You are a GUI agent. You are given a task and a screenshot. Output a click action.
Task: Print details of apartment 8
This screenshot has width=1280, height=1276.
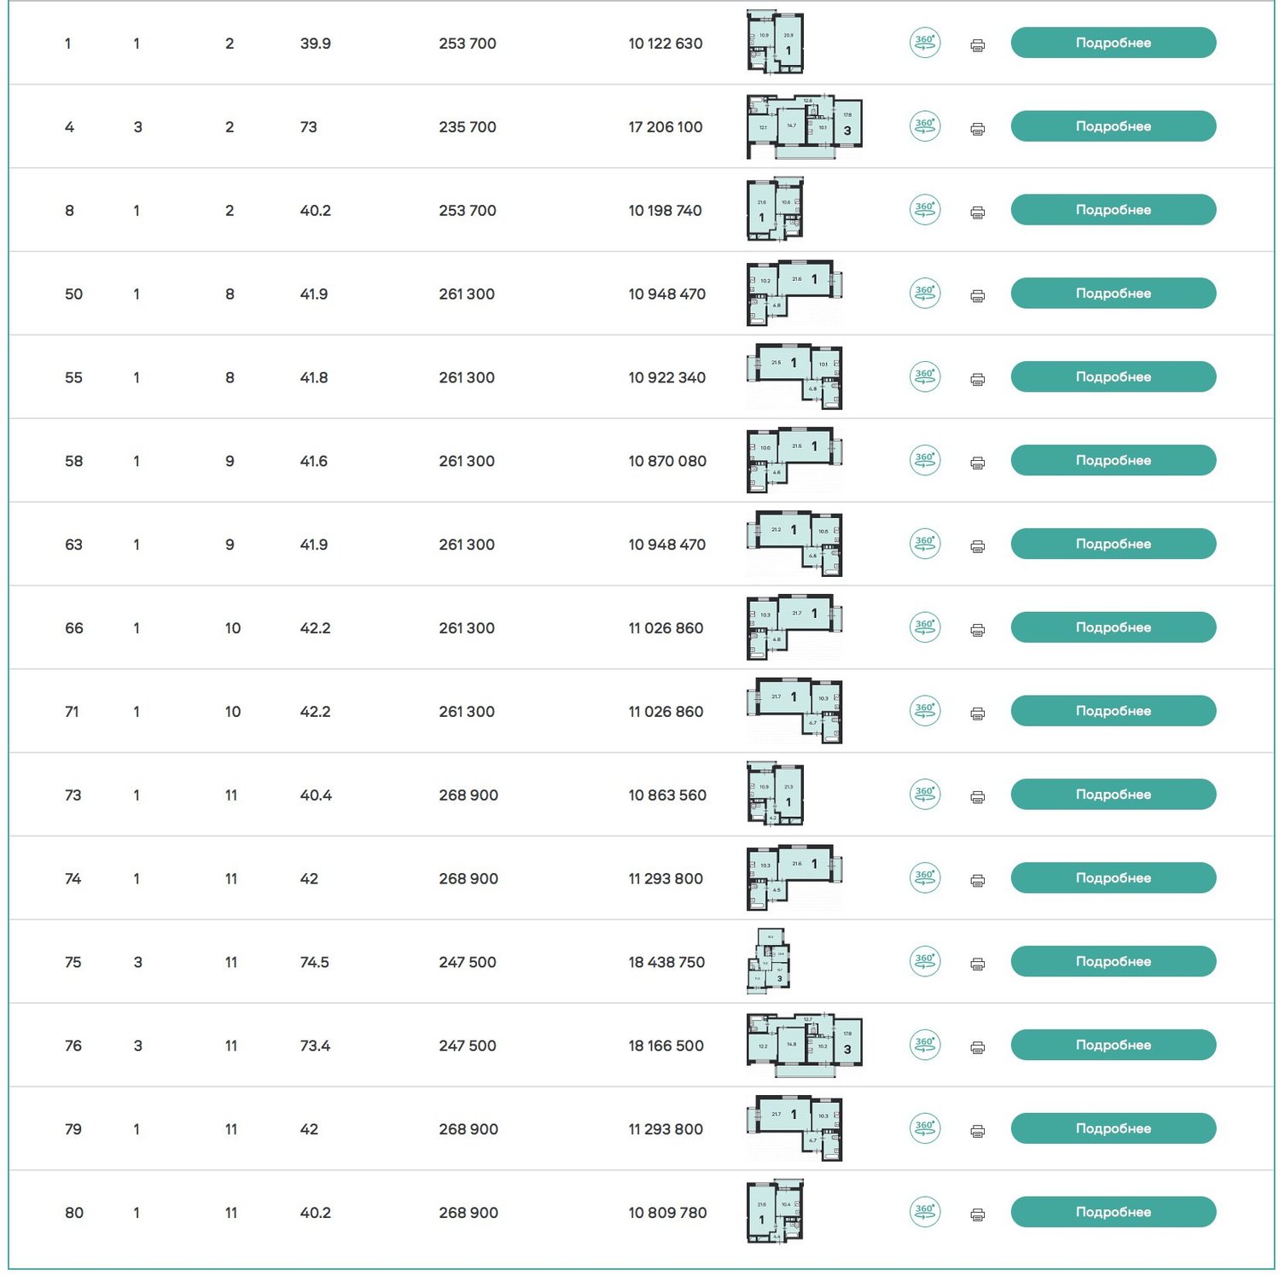(978, 213)
